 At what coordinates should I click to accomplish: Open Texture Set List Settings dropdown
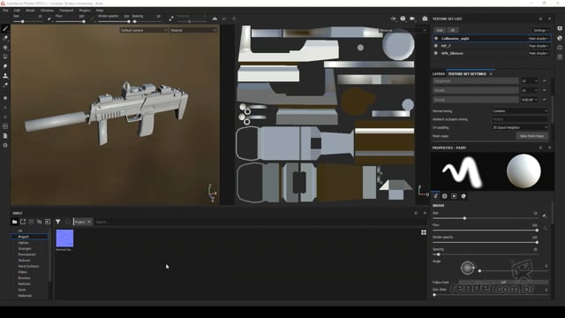tap(541, 30)
